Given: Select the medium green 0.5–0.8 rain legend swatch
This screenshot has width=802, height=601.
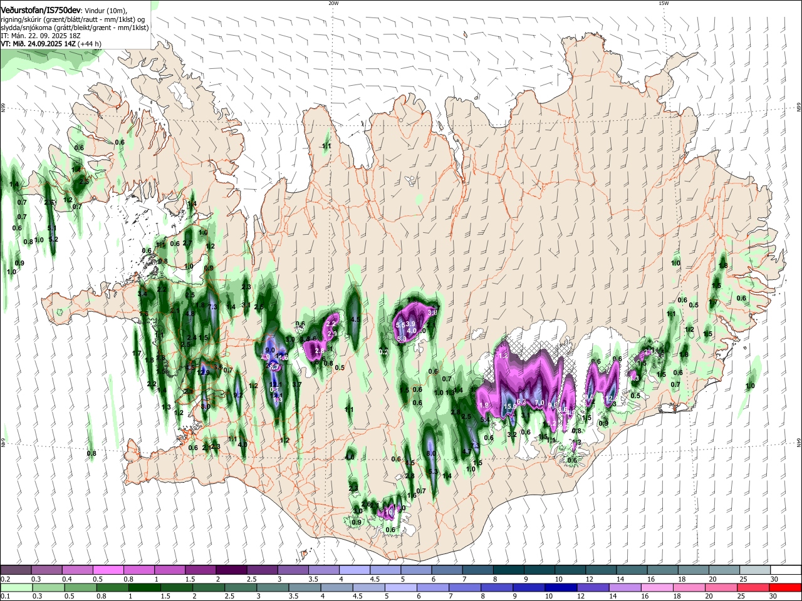Looking at the screenshot, I should (x=80, y=587).
